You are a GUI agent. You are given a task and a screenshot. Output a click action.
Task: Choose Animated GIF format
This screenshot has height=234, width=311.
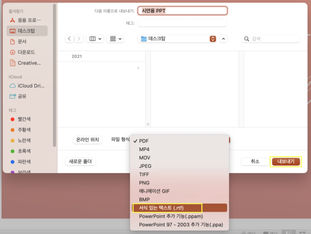tap(179, 191)
